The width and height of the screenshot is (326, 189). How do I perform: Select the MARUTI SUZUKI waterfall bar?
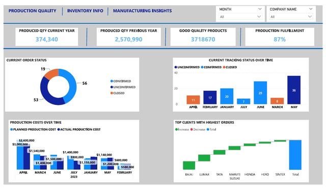[x=234, y=148]
